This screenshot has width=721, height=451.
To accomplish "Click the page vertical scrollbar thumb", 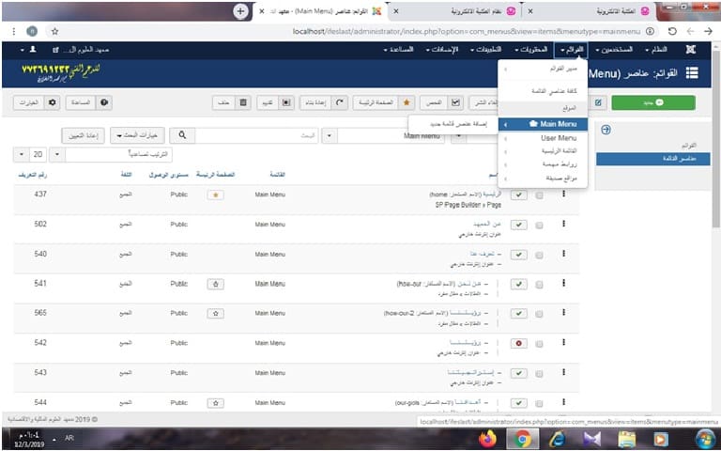I will coord(715,138).
